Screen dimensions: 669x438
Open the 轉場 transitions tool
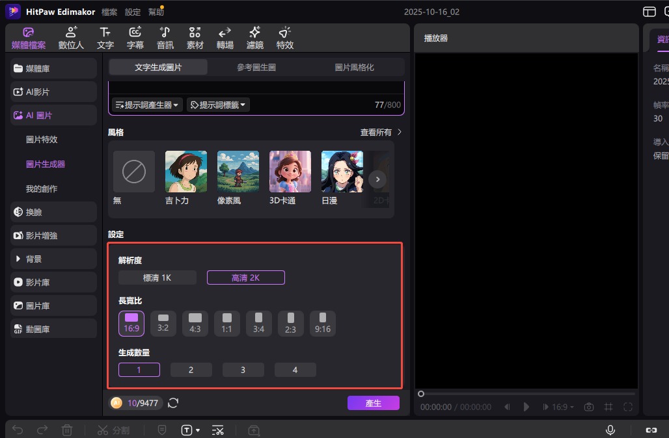[225, 38]
